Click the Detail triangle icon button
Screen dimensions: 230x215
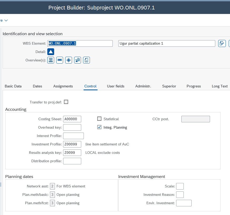51,52
